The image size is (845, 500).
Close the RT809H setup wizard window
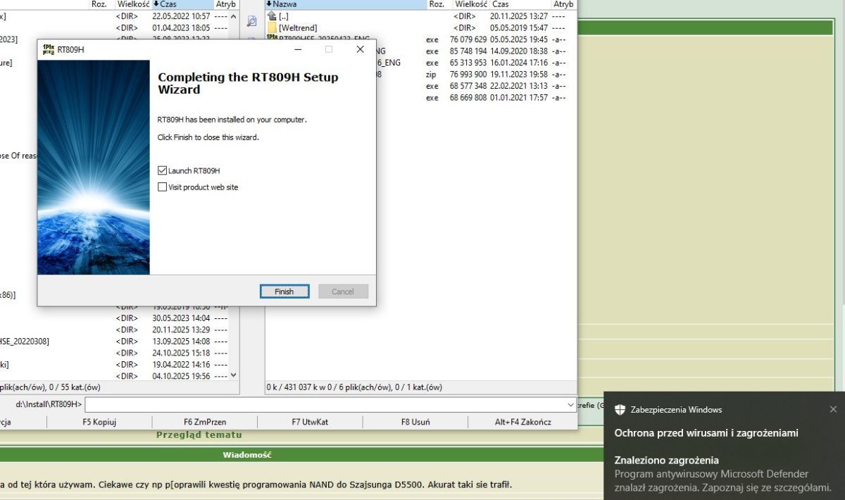pyautogui.click(x=360, y=49)
